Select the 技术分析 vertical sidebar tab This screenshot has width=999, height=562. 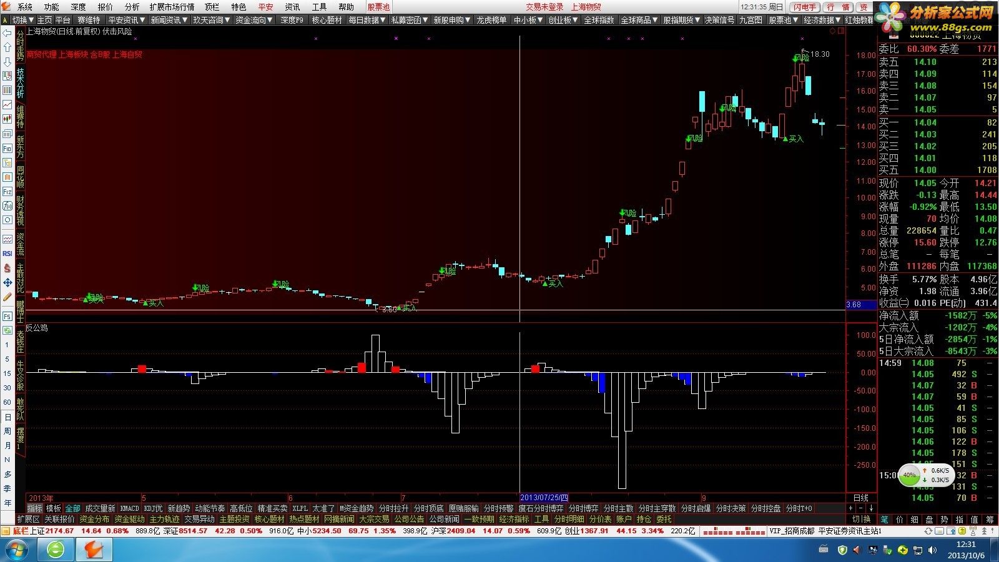[x=20, y=82]
